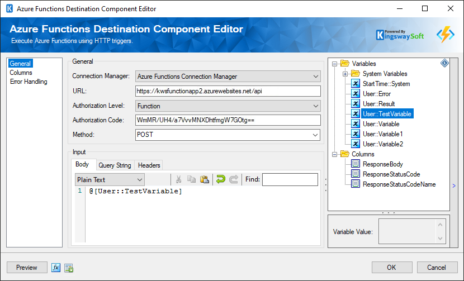Click the table icon next to fx button
The image size is (464, 281).
pyautogui.click(x=69, y=268)
